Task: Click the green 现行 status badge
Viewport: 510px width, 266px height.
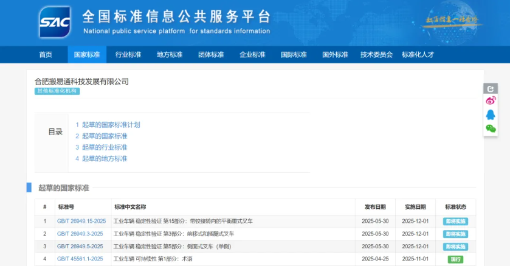Action: click(455, 259)
